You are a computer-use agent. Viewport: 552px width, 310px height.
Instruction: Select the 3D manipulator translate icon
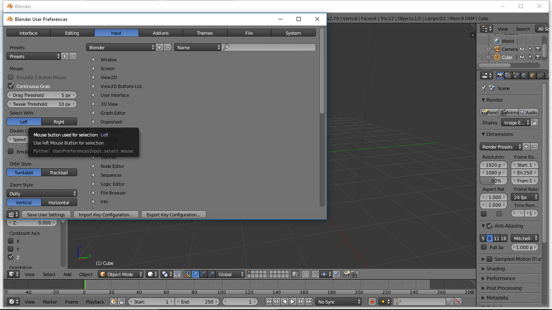(195, 274)
